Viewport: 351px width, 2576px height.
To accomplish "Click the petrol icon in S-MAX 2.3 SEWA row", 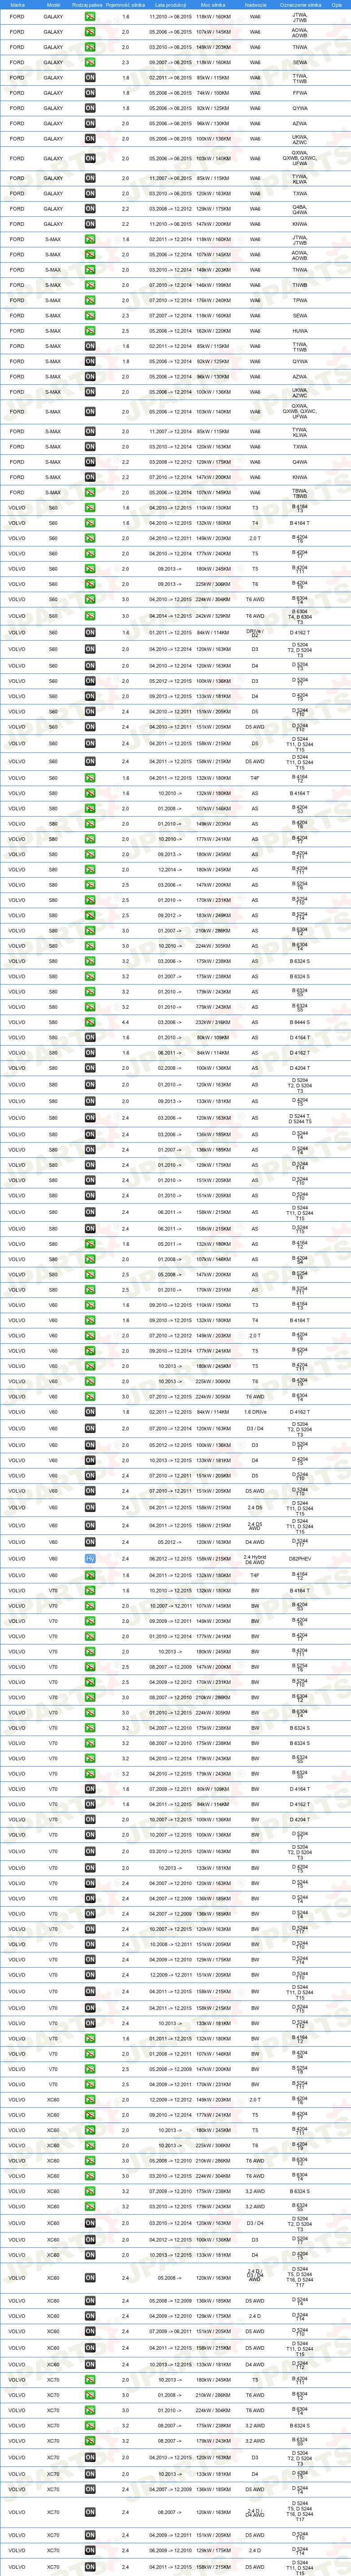I will pyautogui.click(x=90, y=316).
